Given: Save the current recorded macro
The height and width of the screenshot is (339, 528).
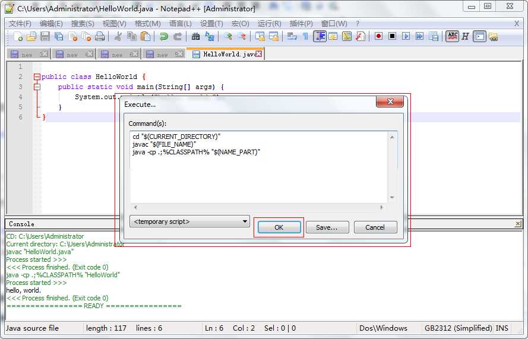Looking at the screenshot, I should (434, 36).
